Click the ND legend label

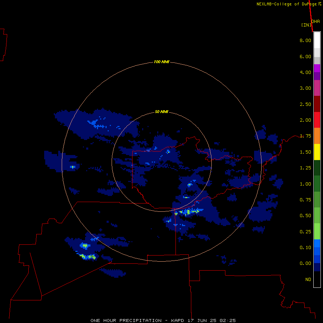coord(308,280)
